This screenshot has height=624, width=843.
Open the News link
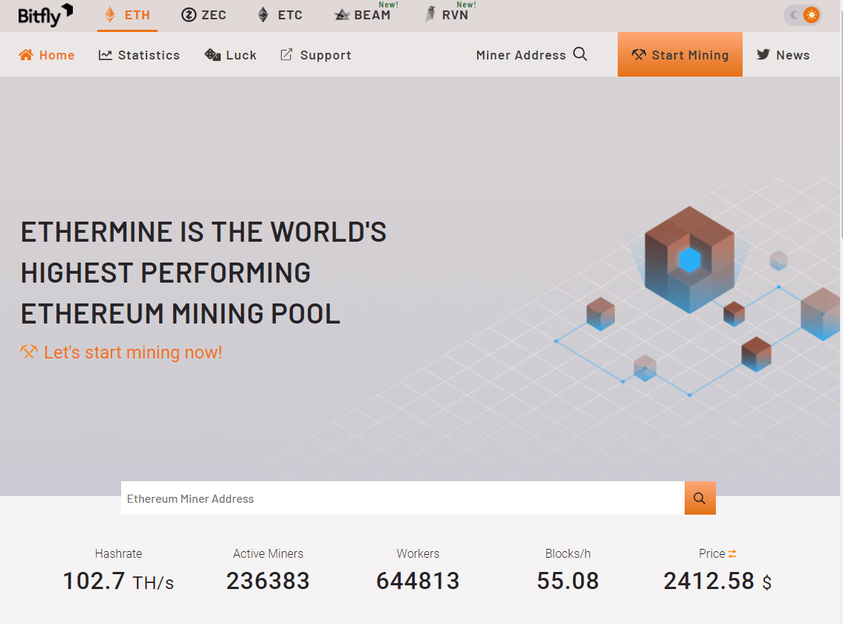pos(784,55)
